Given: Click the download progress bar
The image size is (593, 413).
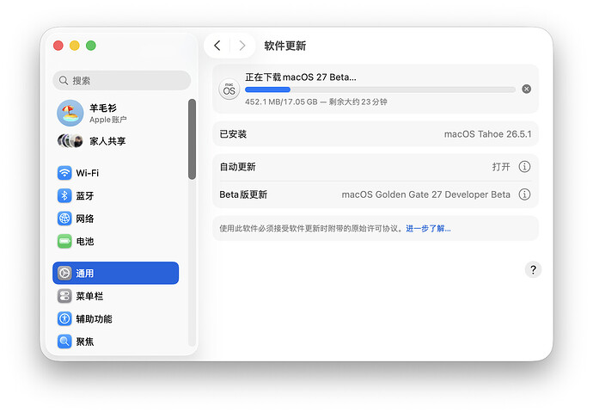Looking at the screenshot, I should [x=380, y=89].
